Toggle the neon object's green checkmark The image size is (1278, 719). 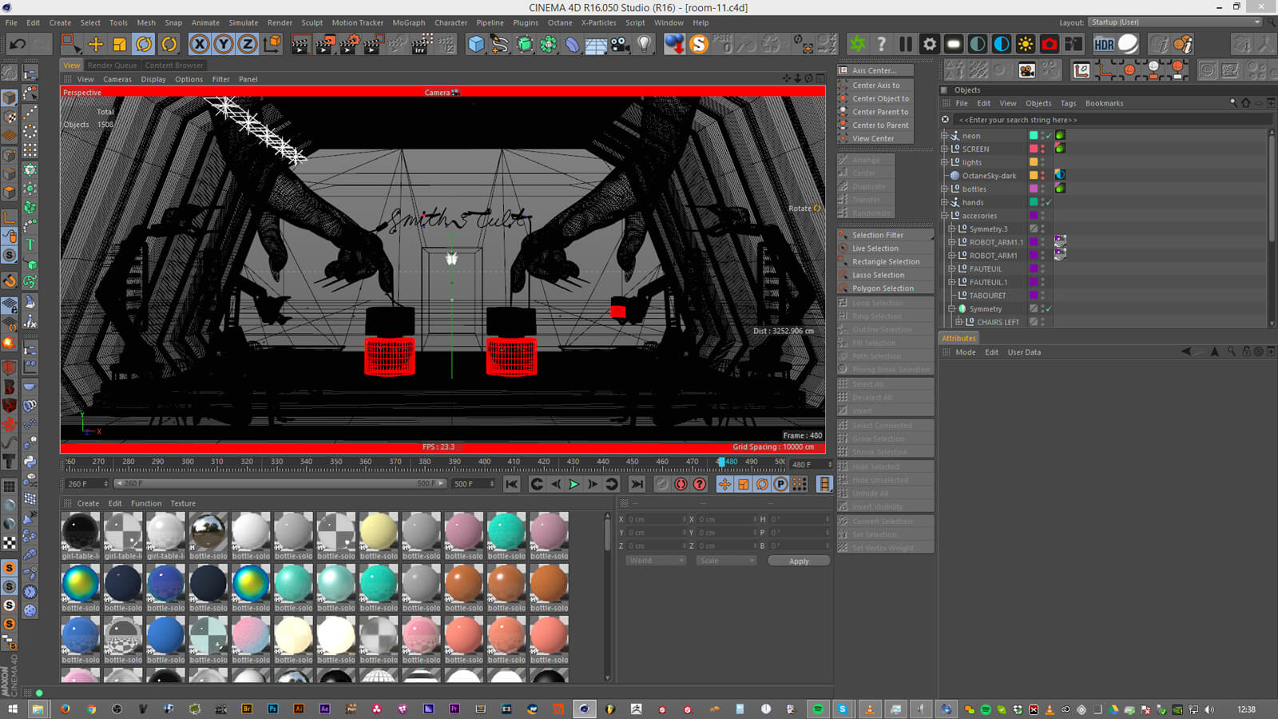tap(1049, 136)
